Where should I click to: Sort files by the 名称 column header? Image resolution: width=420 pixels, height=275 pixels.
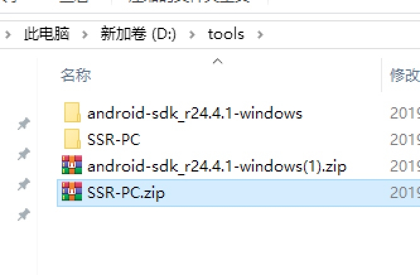pos(76,76)
